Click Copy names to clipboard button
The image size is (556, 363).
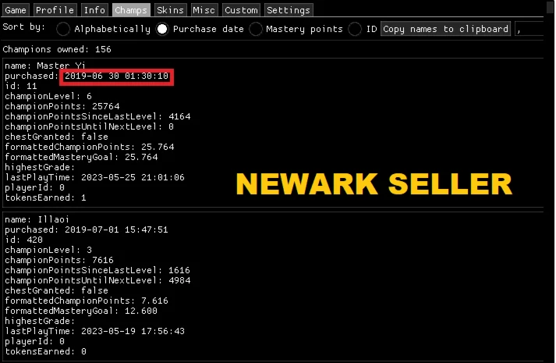446,29
